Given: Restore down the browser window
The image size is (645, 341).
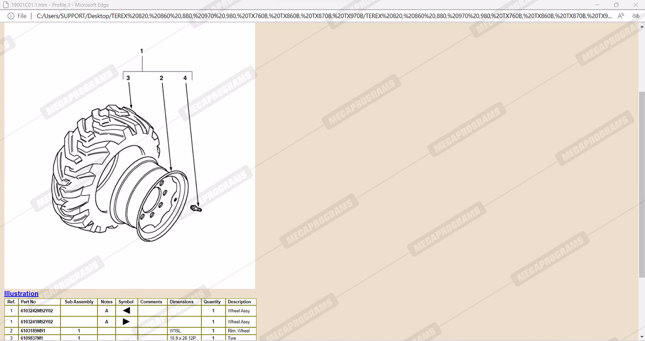Looking at the screenshot, I should pos(616,5).
